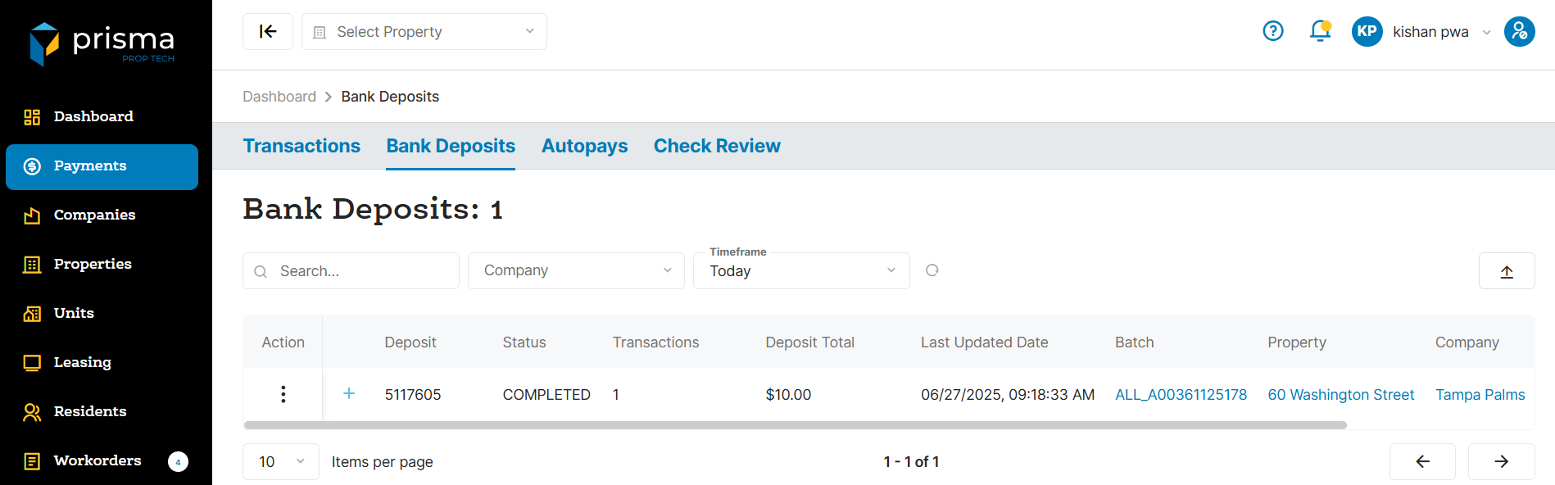This screenshot has height=485, width=1555.
Task: Open the Company filter dropdown
Action: point(576,270)
